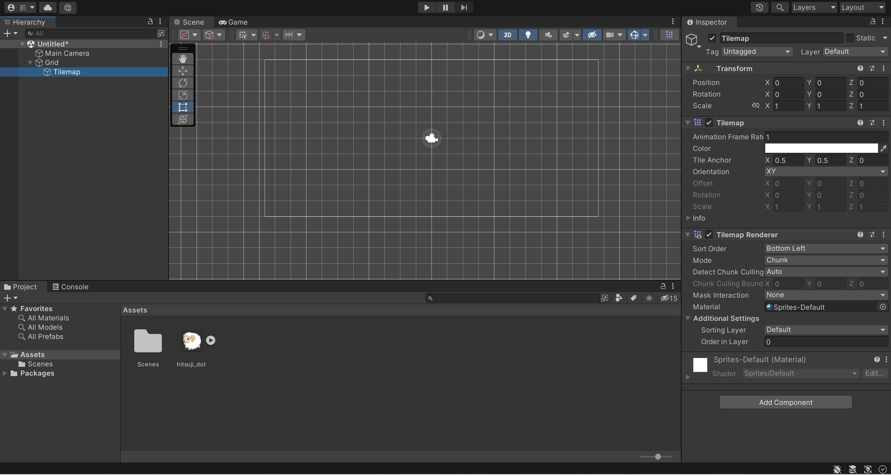Open the Orientation dropdown
This screenshot has width=891, height=475.
coord(826,172)
